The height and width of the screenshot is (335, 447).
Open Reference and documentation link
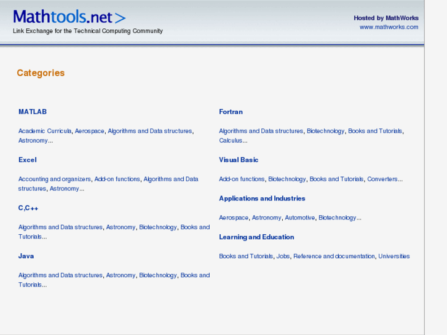tap(334, 256)
